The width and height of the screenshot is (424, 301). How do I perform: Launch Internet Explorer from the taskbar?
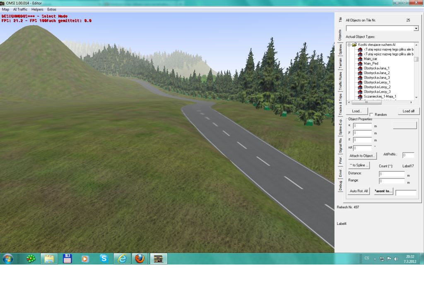point(122,259)
